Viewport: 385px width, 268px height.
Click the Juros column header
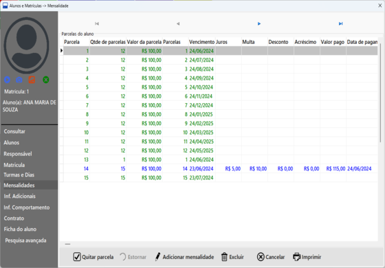[x=228, y=42]
